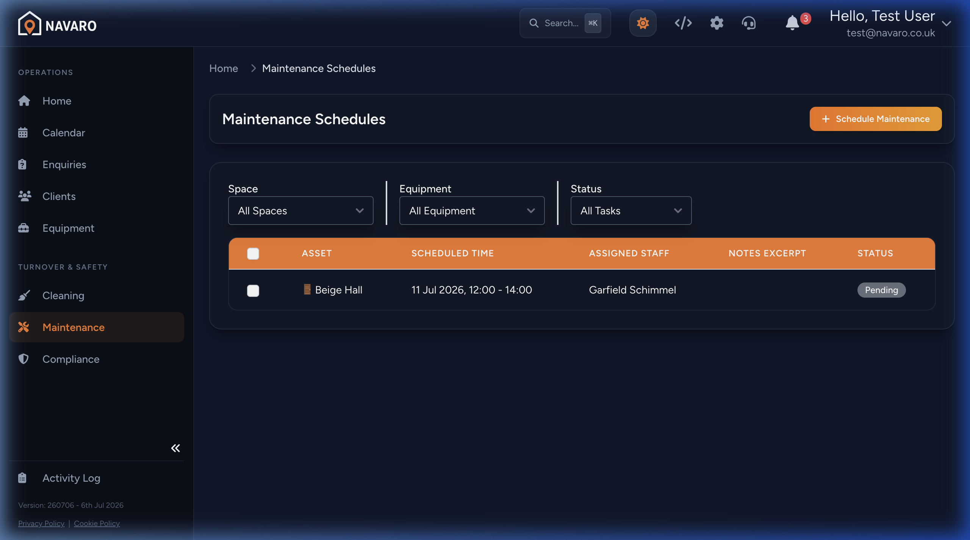Open Compliance in the sidebar
The height and width of the screenshot is (540, 970).
[97, 359]
